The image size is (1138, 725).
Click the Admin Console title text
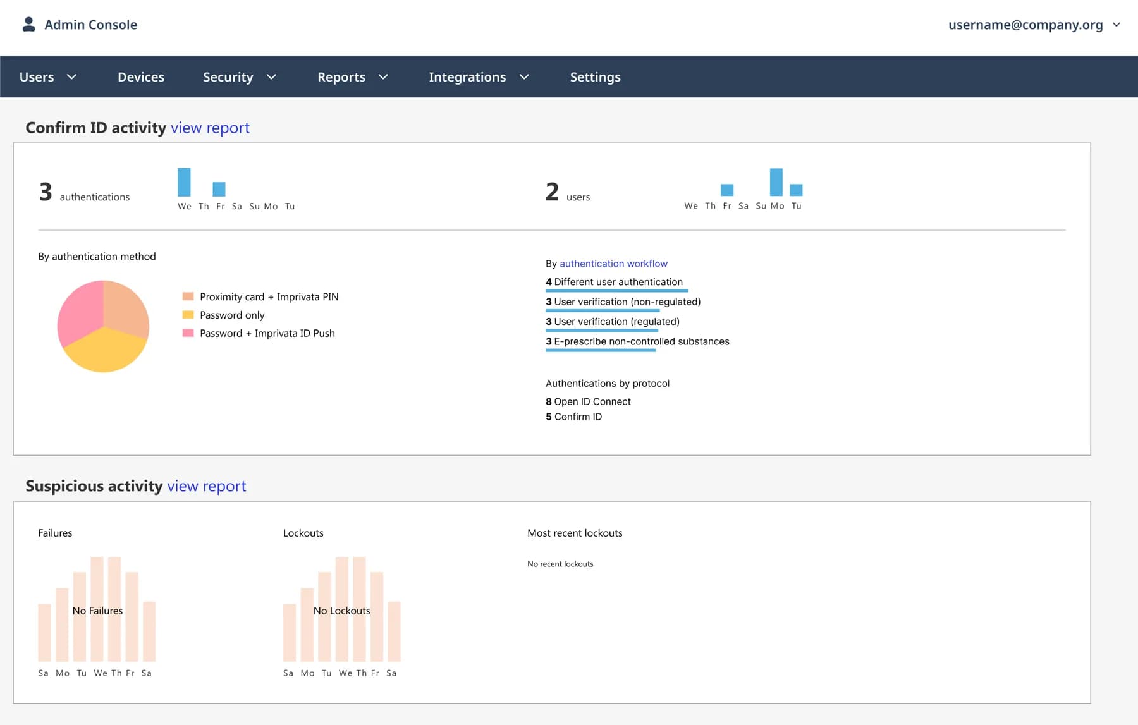point(90,25)
